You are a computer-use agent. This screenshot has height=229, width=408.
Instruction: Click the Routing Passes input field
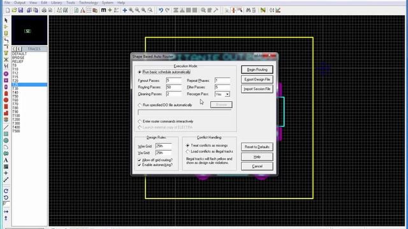[173, 87]
